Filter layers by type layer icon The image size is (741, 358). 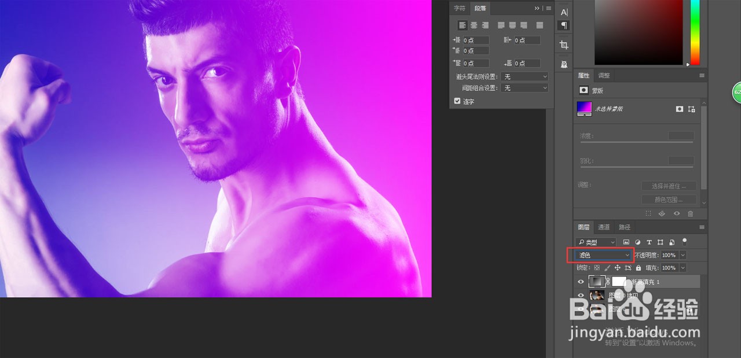[649, 242]
